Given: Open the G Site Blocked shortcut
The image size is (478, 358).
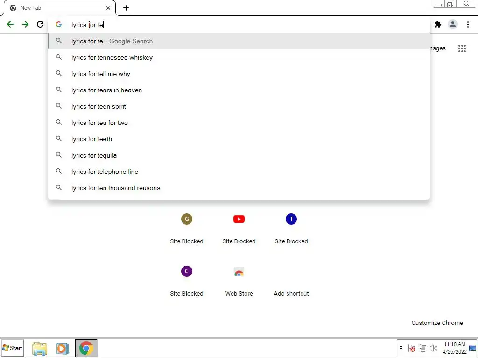Looking at the screenshot, I should click(x=187, y=229).
